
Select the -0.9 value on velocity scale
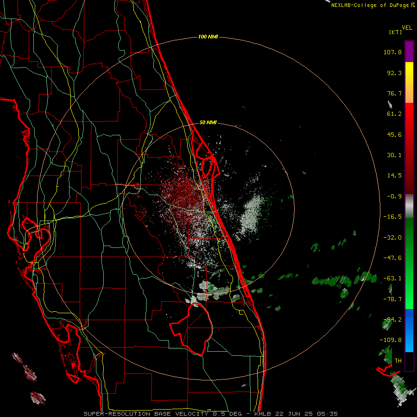[x=394, y=196]
